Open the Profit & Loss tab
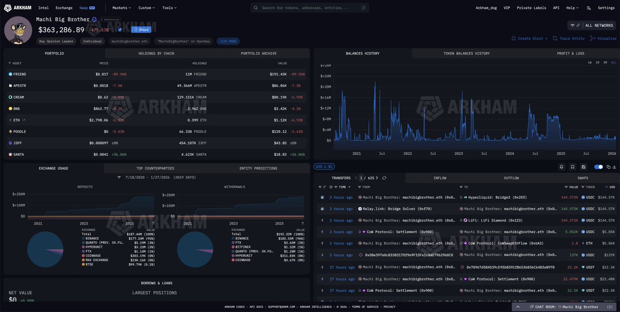 (x=570, y=53)
